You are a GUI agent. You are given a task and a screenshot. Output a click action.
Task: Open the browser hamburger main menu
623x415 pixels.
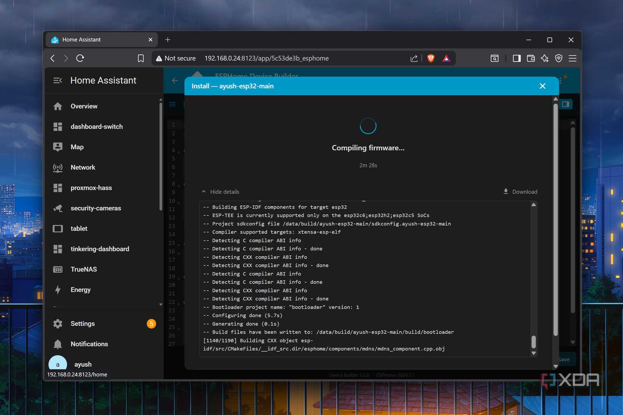click(573, 58)
